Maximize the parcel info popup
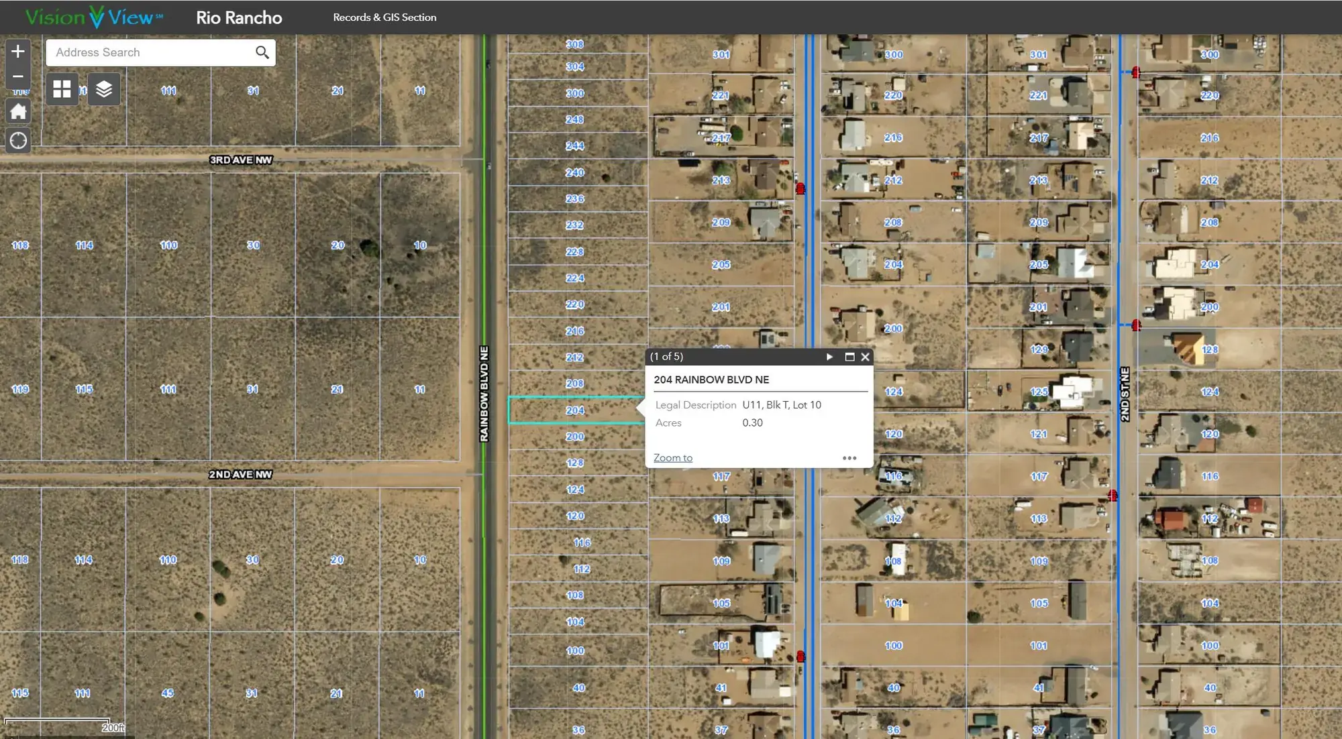 pyautogui.click(x=849, y=357)
